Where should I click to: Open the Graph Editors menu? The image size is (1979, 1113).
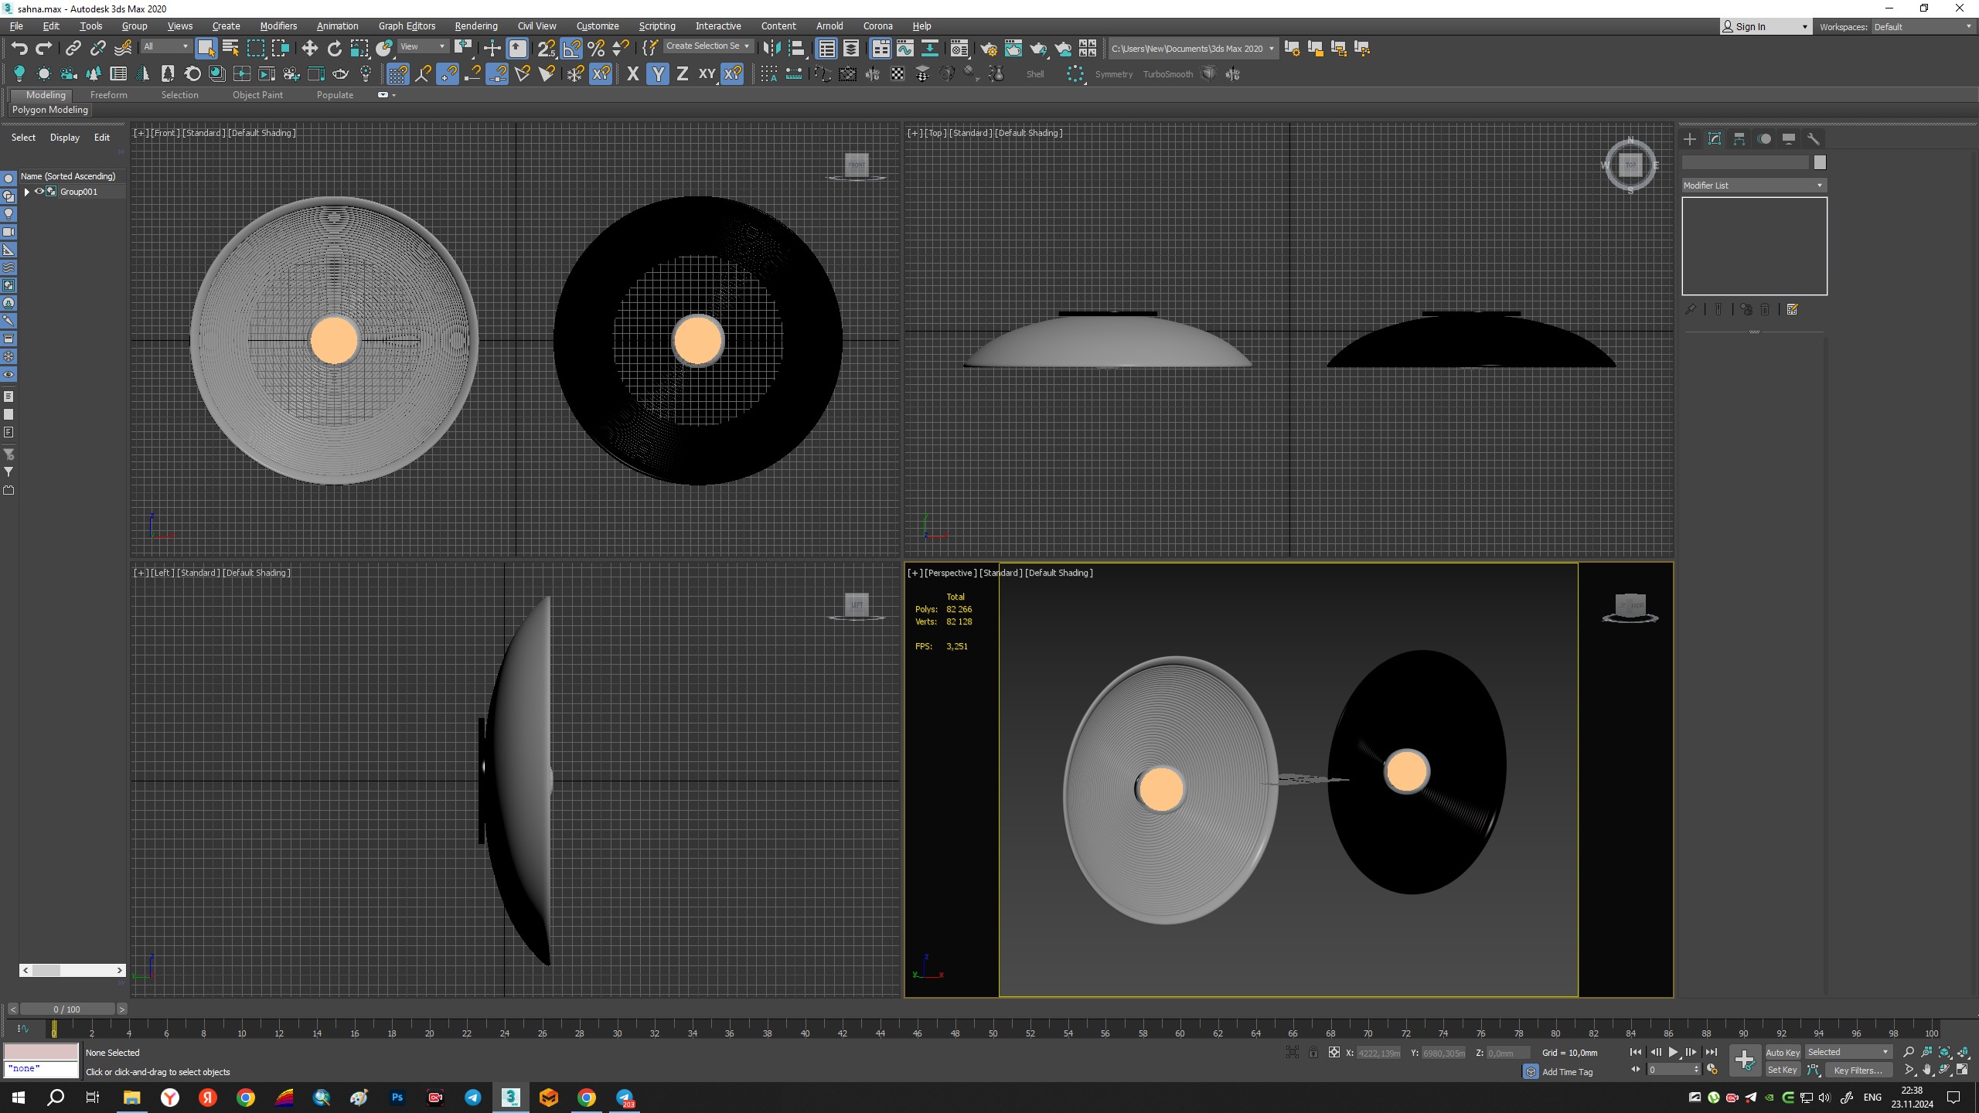coord(407,26)
